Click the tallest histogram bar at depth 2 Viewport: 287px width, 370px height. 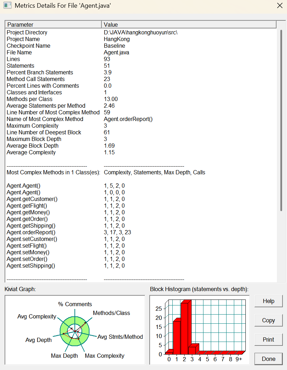[x=186, y=327]
